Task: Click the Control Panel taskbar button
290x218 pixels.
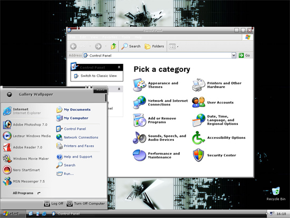Action: [66, 214]
